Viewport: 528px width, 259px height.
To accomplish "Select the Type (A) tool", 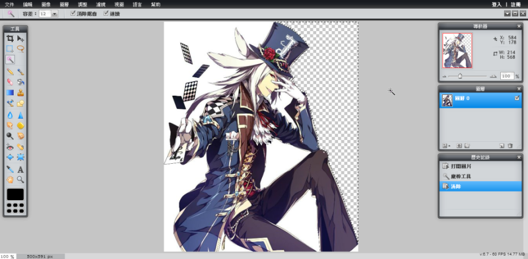I will tap(21, 170).
